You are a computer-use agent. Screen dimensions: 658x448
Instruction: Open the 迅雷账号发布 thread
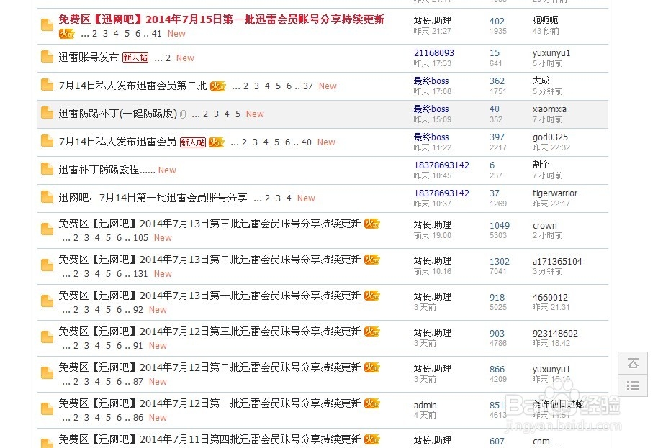click(x=89, y=58)
